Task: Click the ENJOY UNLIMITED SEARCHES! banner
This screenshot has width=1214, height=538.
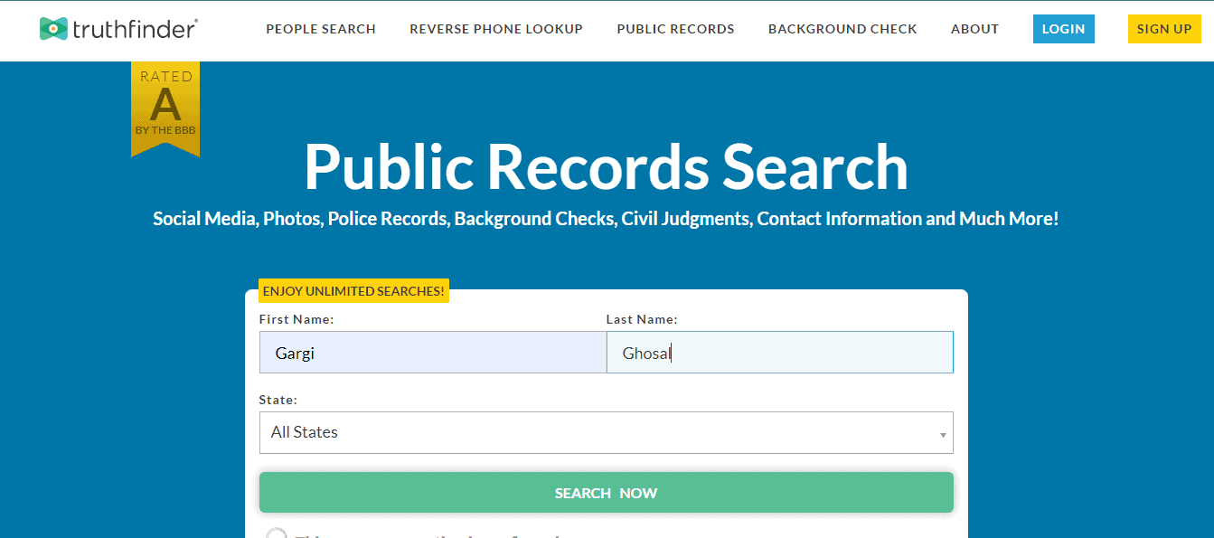Action: [x=353, y=291]
